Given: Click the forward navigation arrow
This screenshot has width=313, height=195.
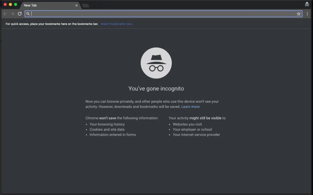Looking at the screenshot, I should (12, 14).
